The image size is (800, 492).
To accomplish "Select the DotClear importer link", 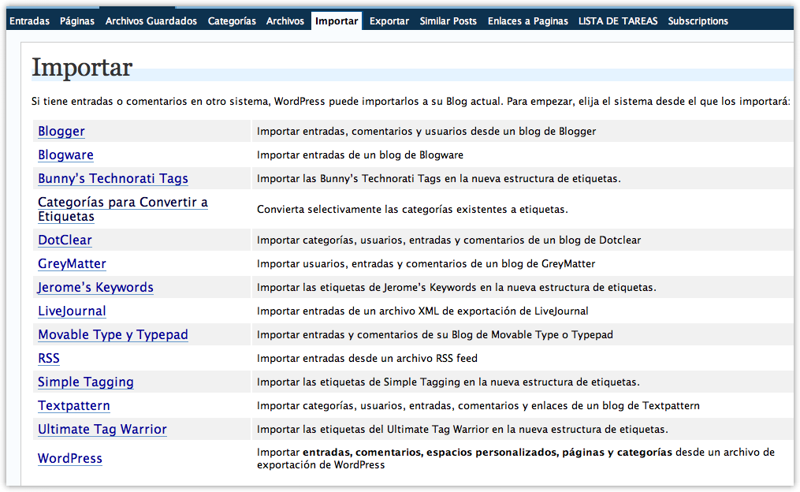I will click(x=65, y=240).
